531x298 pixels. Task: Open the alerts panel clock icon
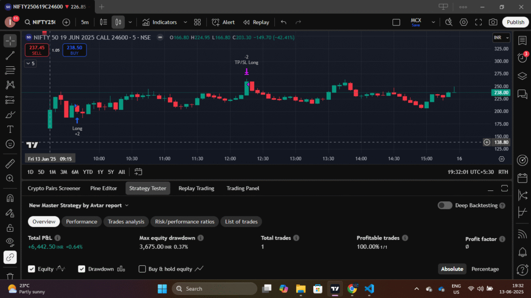[x=522, y=58]
